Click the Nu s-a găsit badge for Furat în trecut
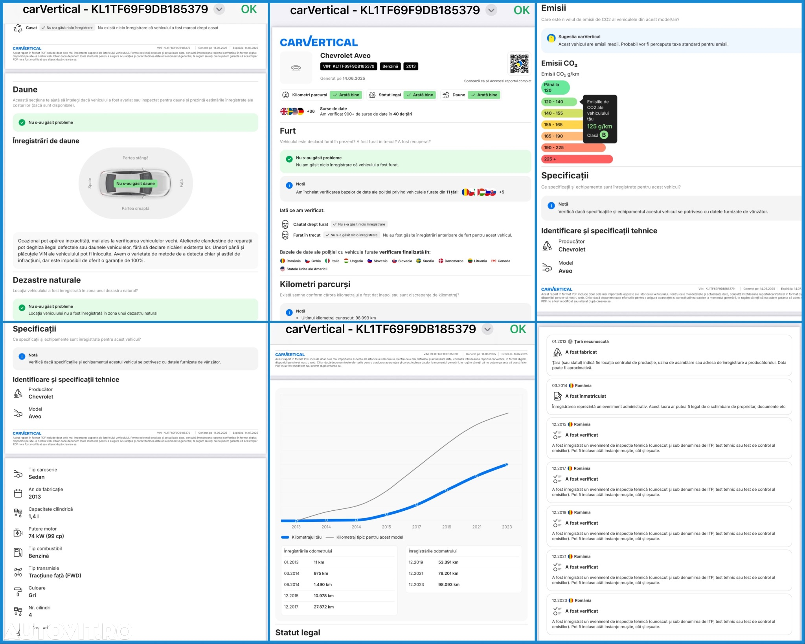The image size is (805, 644). [351, 235]
